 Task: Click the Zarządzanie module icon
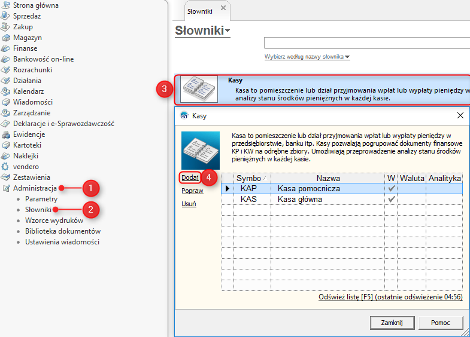(x=5, y=113)
